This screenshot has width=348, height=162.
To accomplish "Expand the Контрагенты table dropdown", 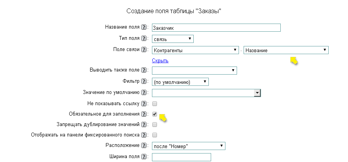I will pyautogui.click(x=195, y=50).
